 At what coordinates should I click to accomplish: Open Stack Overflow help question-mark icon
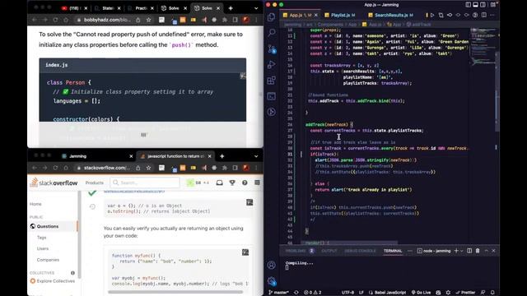245,183
